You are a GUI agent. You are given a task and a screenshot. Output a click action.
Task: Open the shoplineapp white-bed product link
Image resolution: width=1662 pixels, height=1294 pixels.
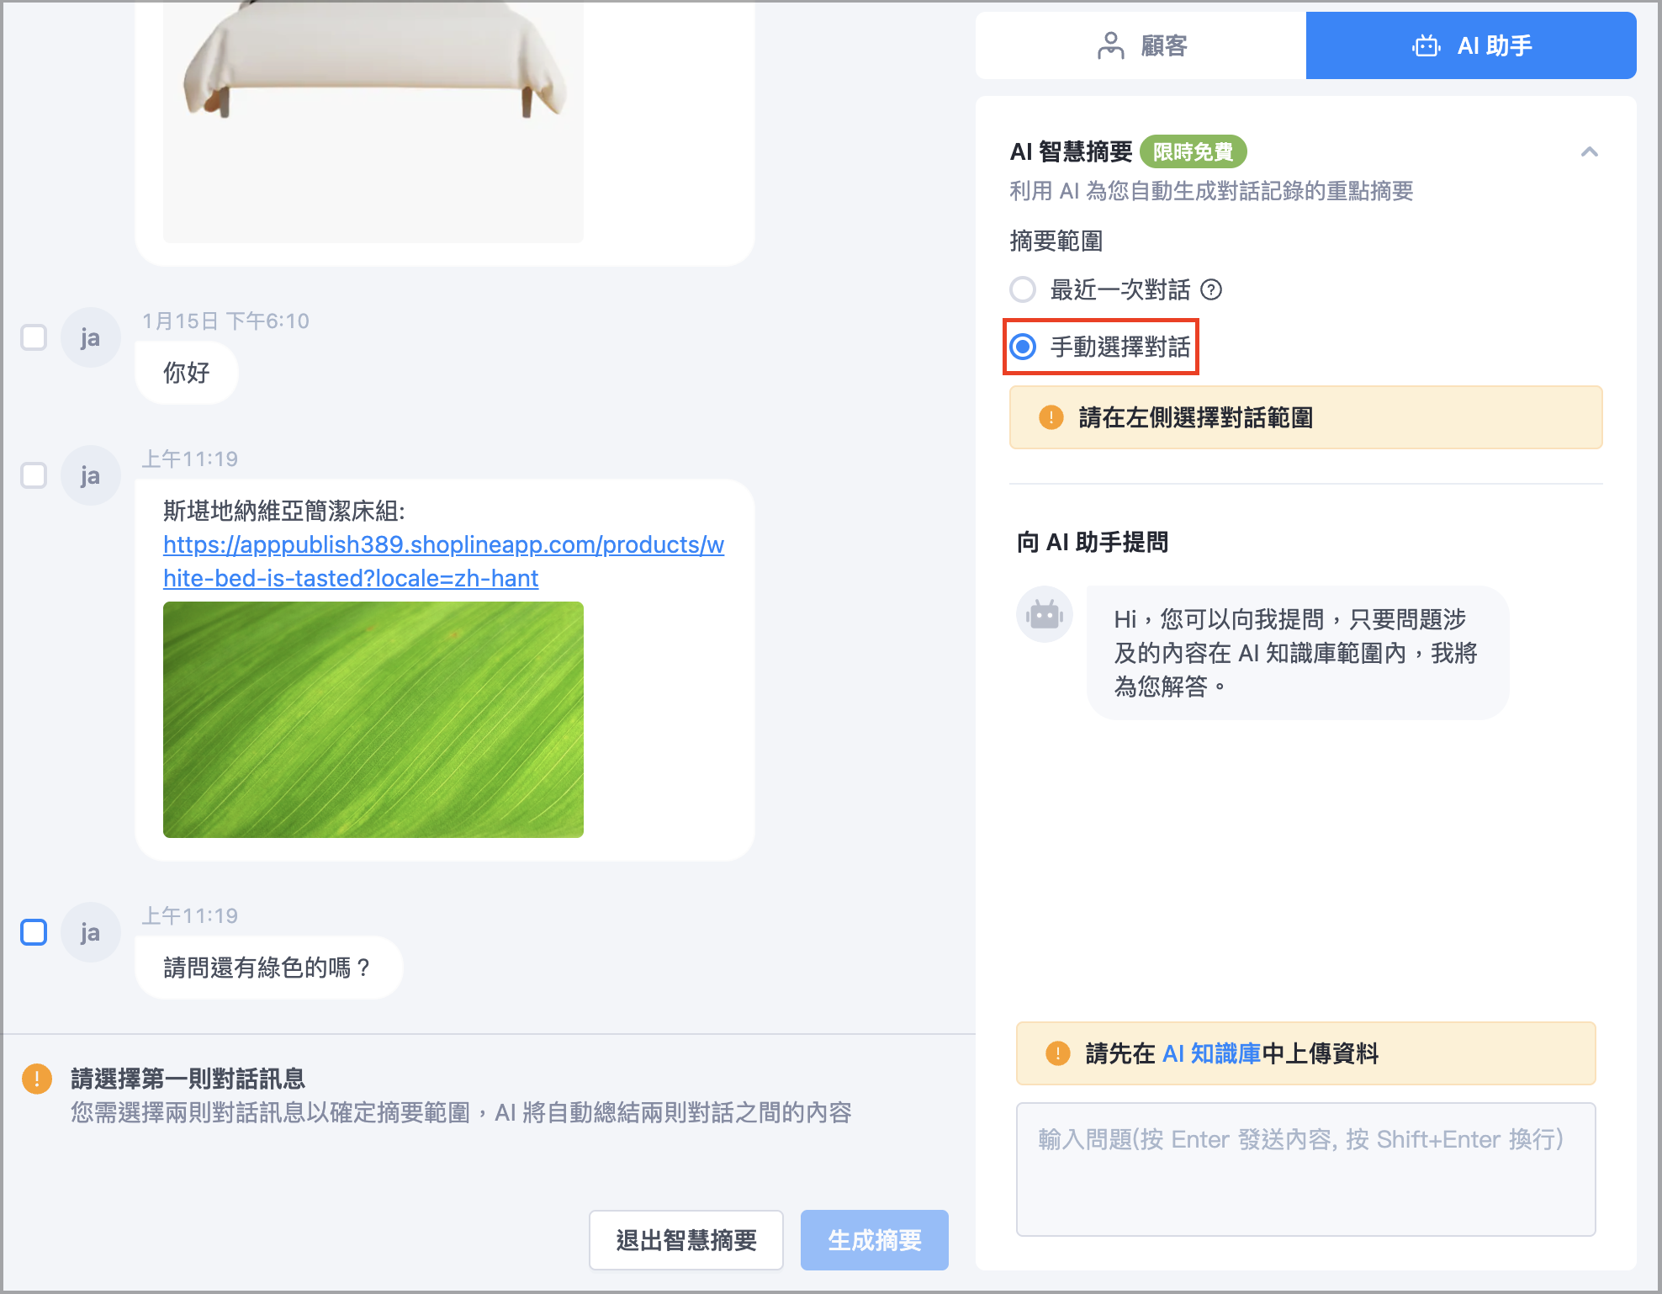443,561
